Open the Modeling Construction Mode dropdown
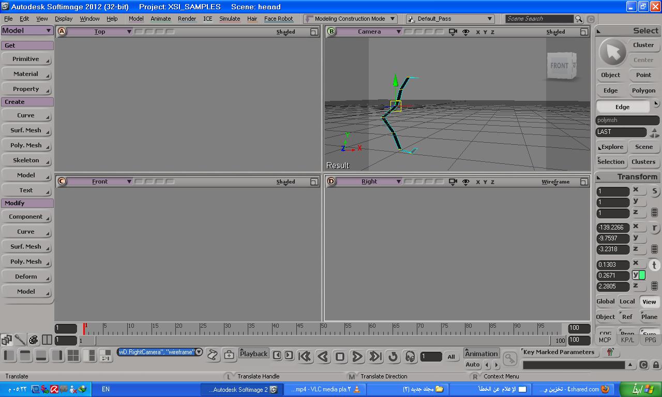This screenshot has width=662, height=397. click(350, 19)
